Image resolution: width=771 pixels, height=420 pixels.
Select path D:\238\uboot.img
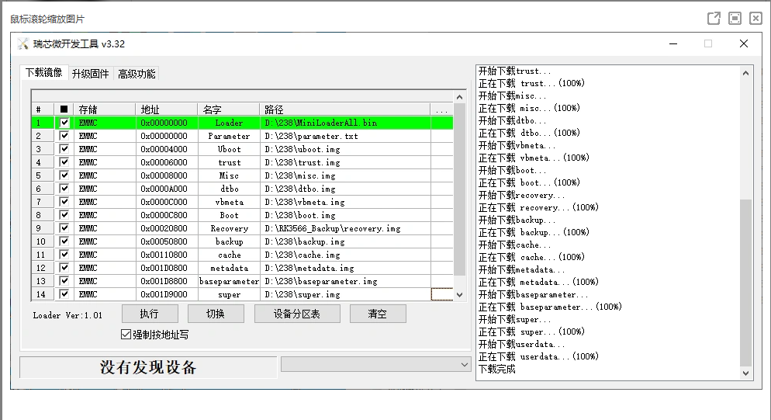click(x=303, y=149)
